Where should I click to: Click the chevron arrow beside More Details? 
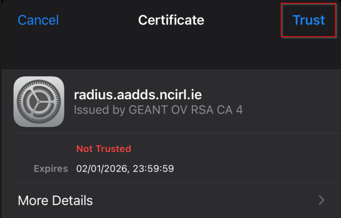[x=322, y=200]
